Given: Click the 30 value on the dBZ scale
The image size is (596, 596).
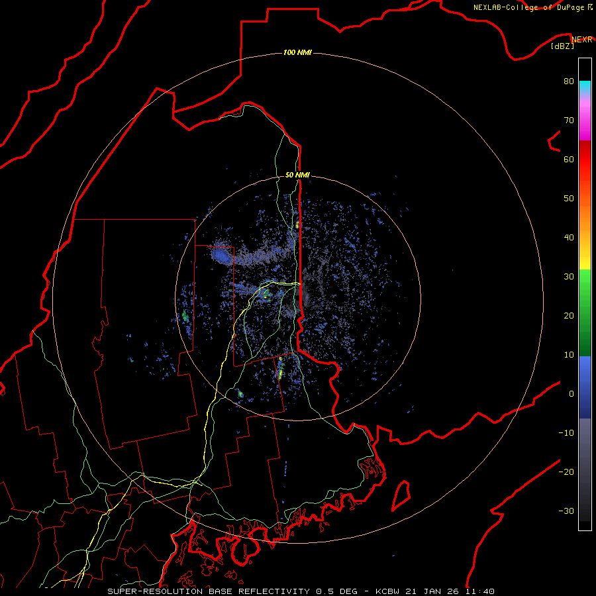Looking at the screenshot, I should click(x=569, y=276).
